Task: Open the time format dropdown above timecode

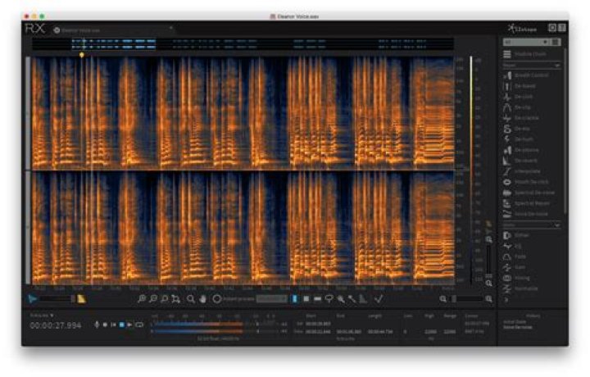Action: click(42, 316)
